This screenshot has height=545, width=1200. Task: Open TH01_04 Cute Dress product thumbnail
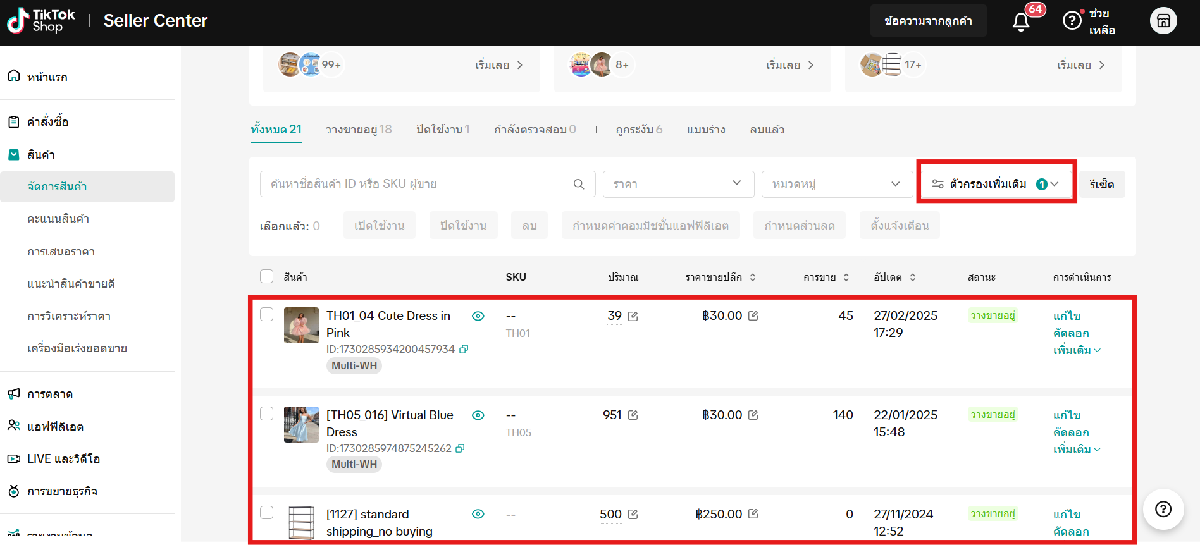[302, 325]
